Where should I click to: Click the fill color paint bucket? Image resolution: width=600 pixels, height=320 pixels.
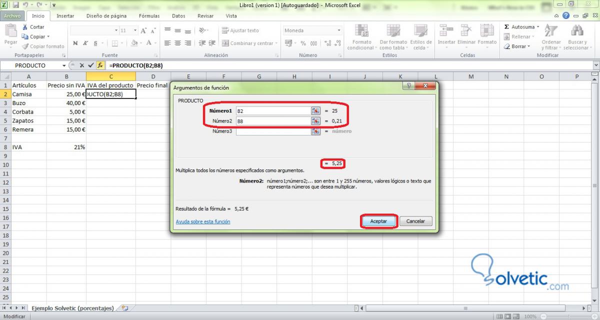(134, 43)
